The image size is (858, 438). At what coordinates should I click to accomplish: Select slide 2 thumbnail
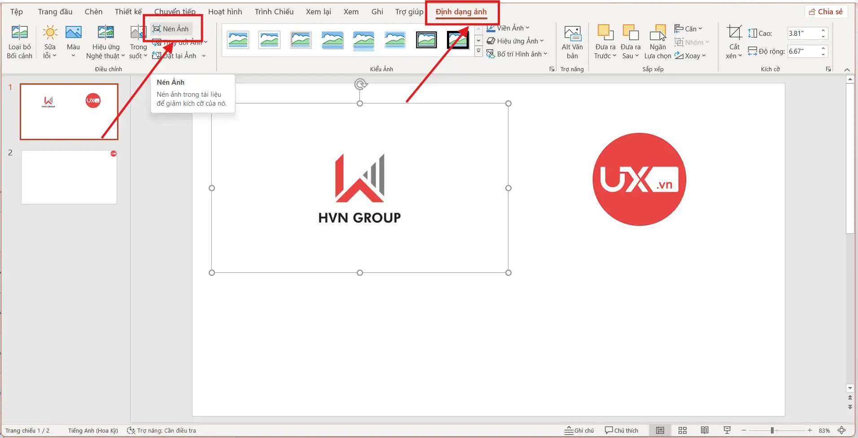pyautogui.click(x=68, y=176)
